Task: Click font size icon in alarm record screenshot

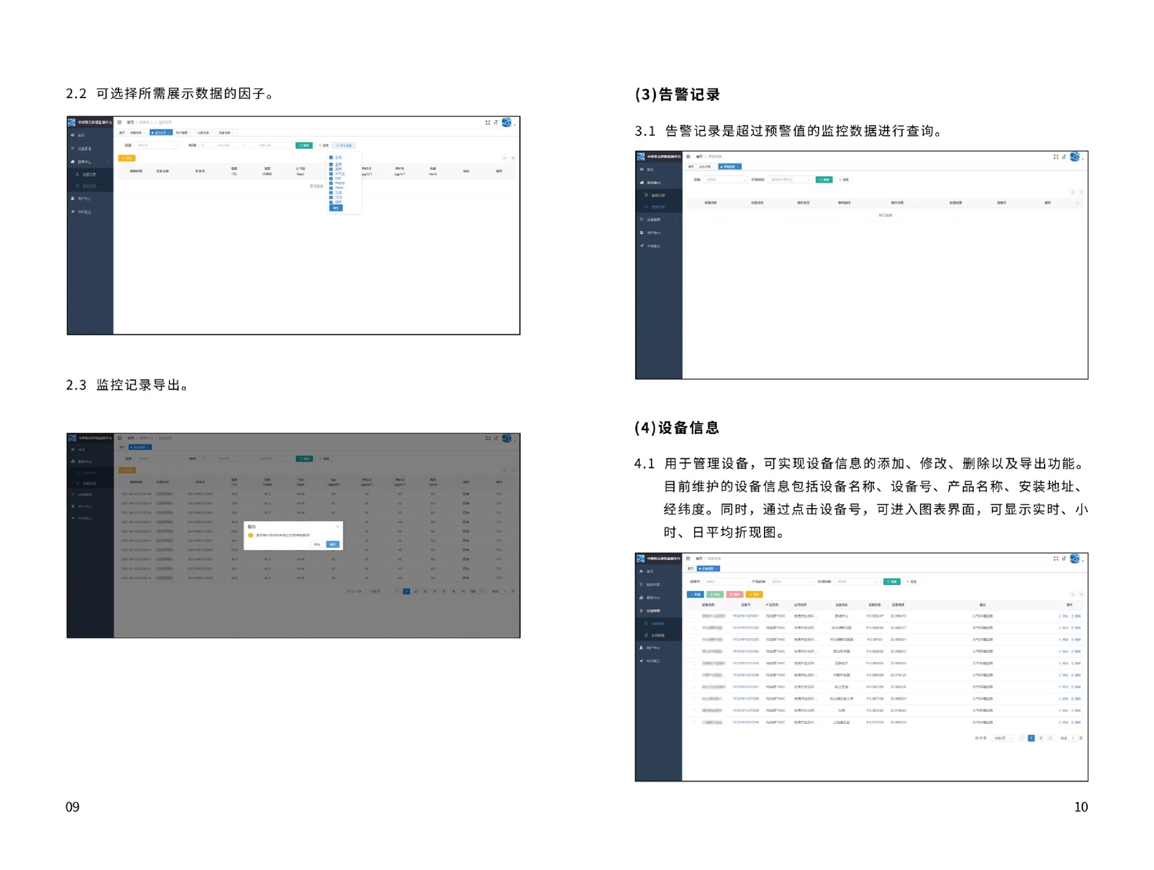Action: (x=1064, y=157)
